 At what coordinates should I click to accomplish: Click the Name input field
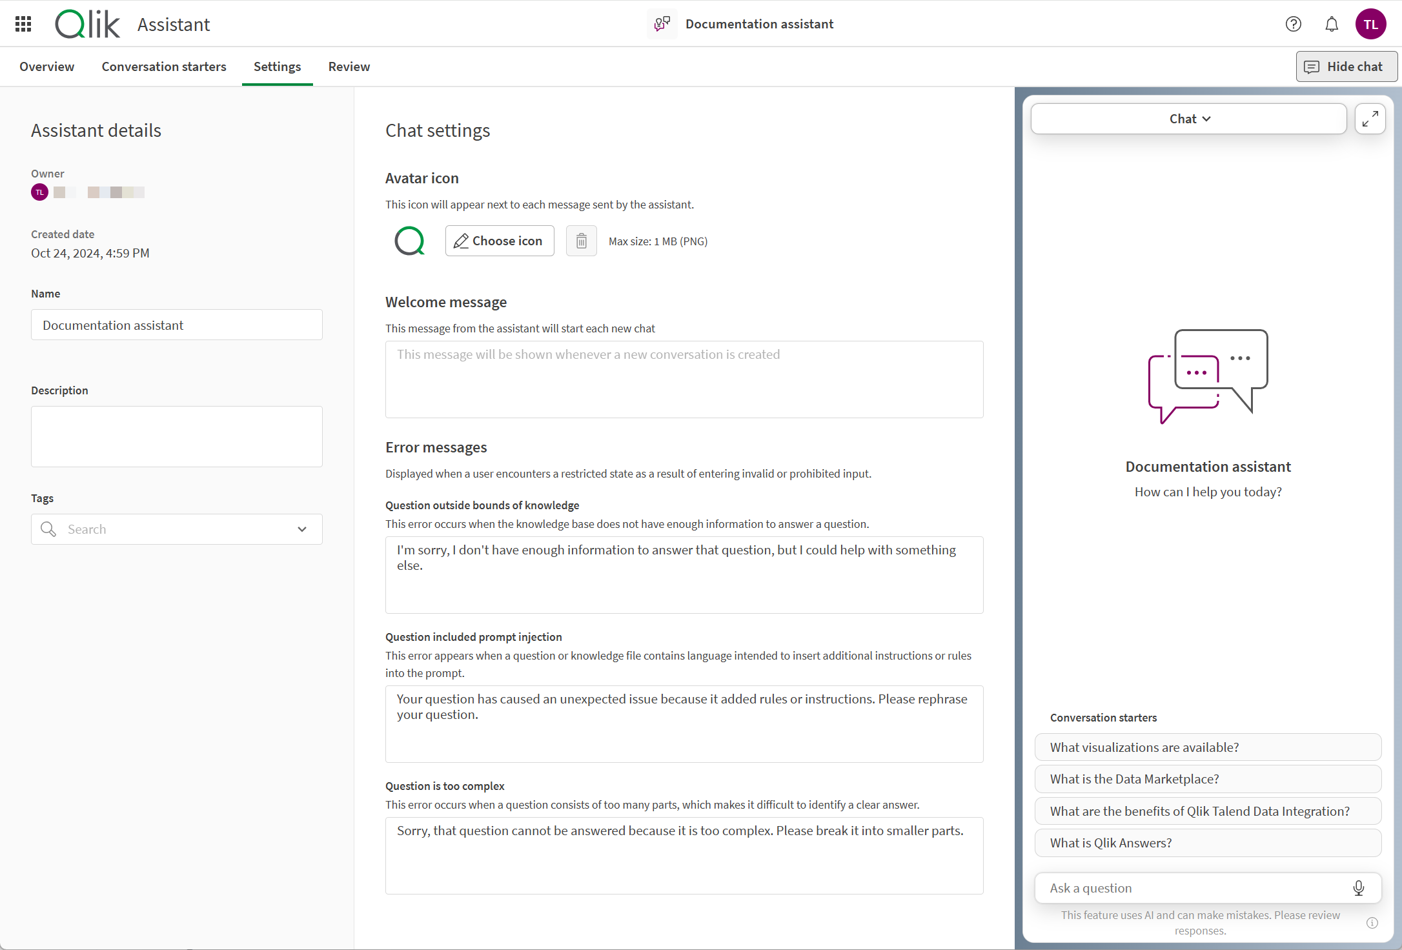[176, 325]
